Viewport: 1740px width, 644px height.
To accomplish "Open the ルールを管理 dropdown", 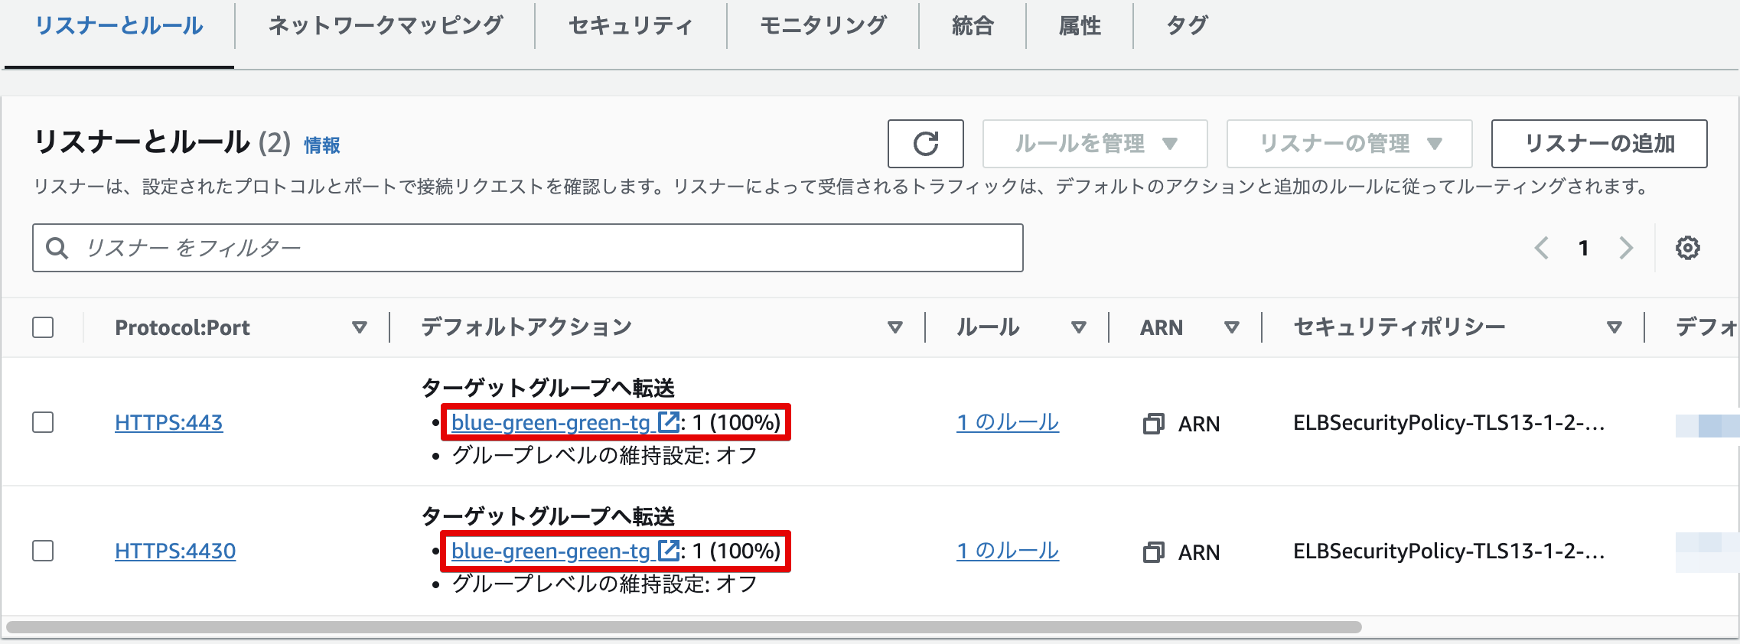I will 1095,144.
